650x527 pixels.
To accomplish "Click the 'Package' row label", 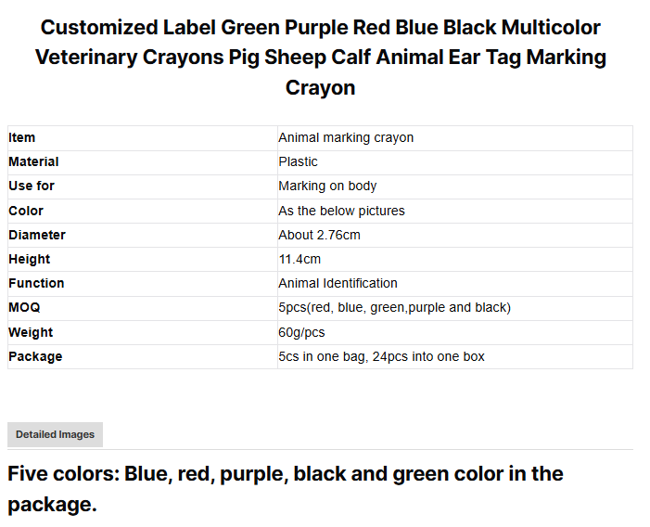I will (35, 356).
